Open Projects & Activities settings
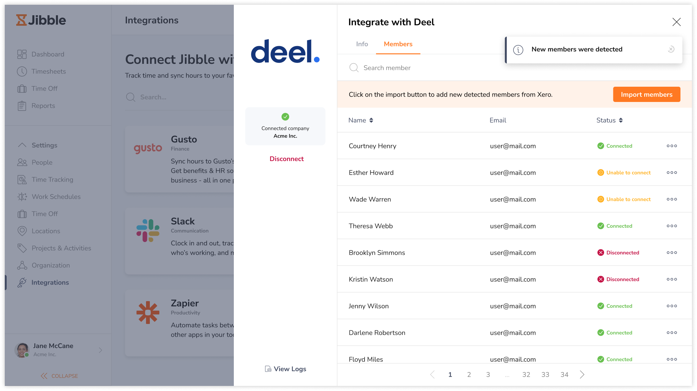 coord(54,248)
